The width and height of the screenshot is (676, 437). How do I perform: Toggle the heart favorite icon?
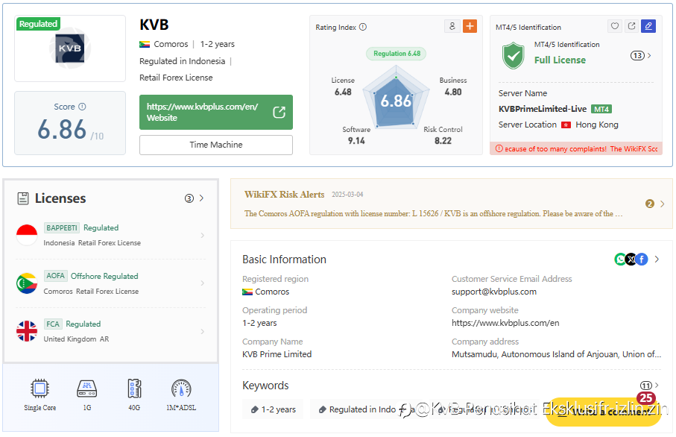[615, 26]
